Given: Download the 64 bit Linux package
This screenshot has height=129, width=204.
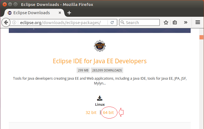Looking at the screenshot, I should (x=108, y=113).
